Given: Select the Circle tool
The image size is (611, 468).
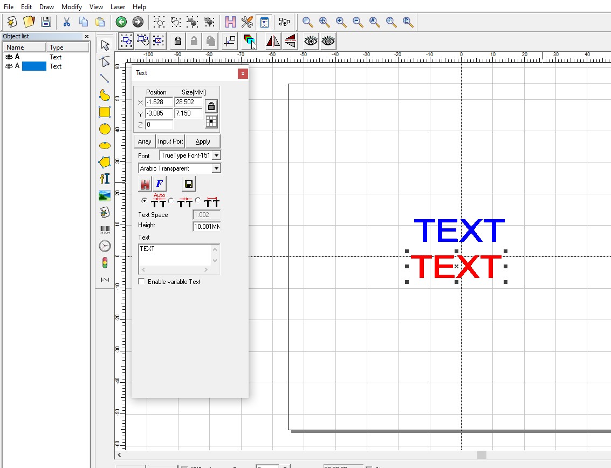Looking at the screenshot, I should click(x=105, y=128).
